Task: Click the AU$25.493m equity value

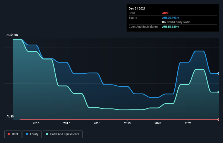Action: [171, 18]
